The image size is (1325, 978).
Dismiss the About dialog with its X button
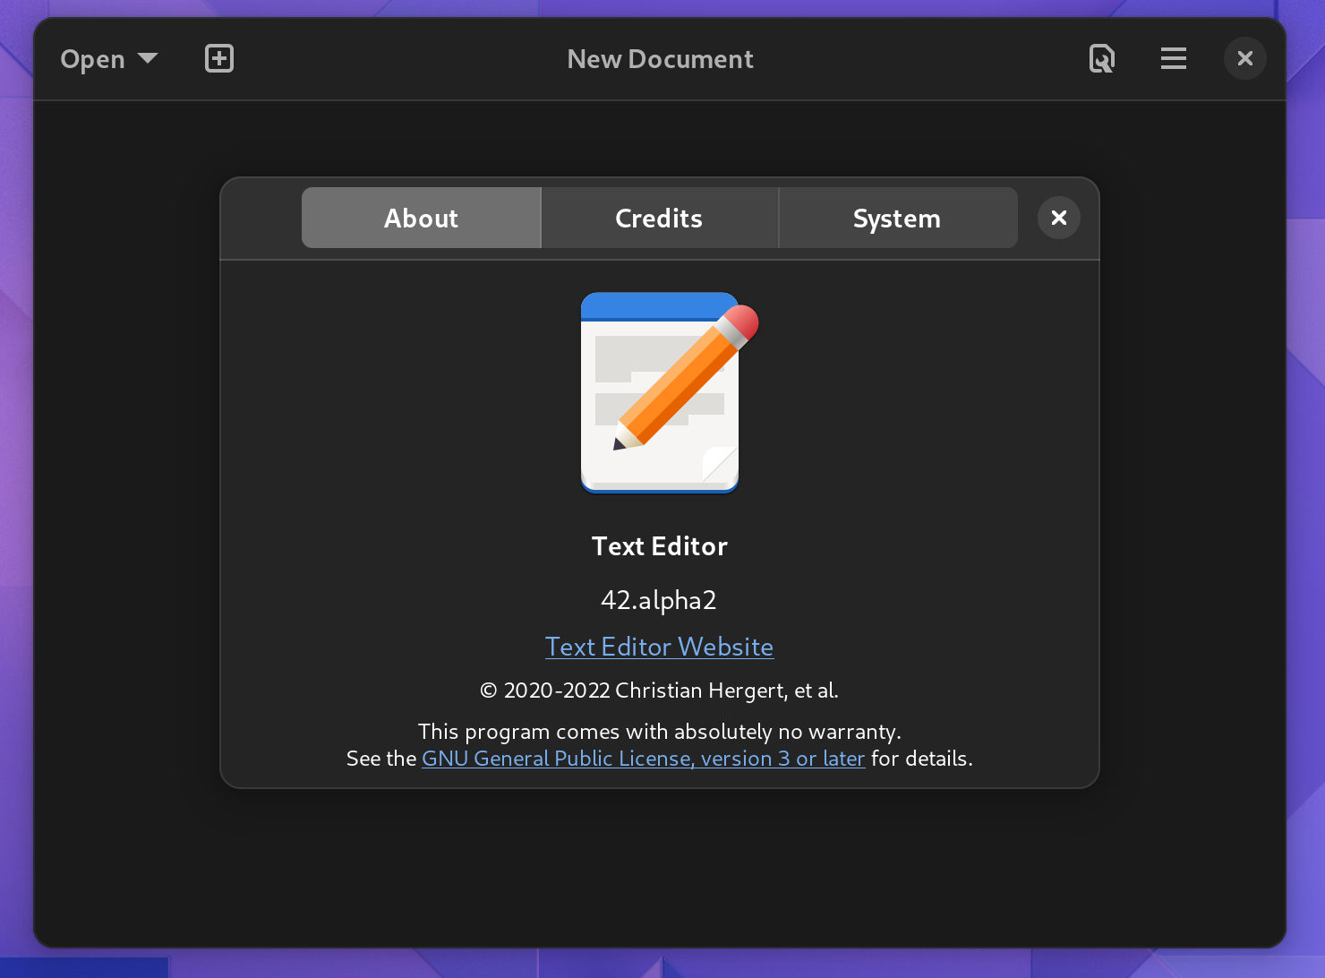[x=1058, y=218]
